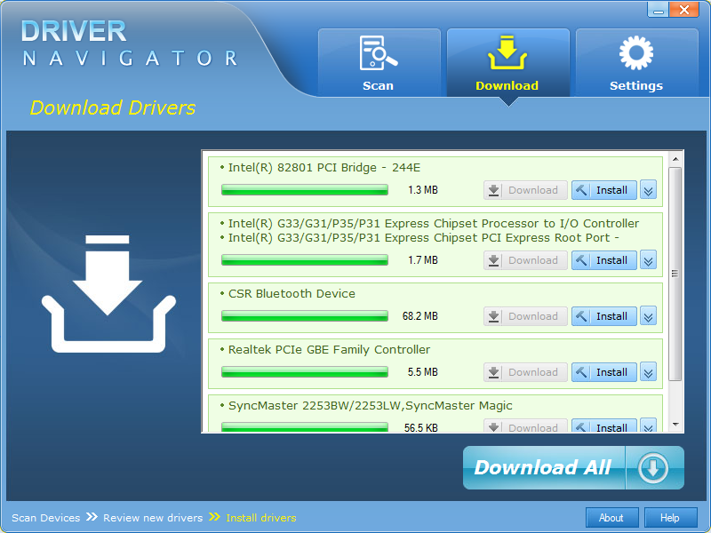Select 'CSR Bluetooth Device' name
Viewport: 711px width, 533px height.
click(x=292, y=294)
